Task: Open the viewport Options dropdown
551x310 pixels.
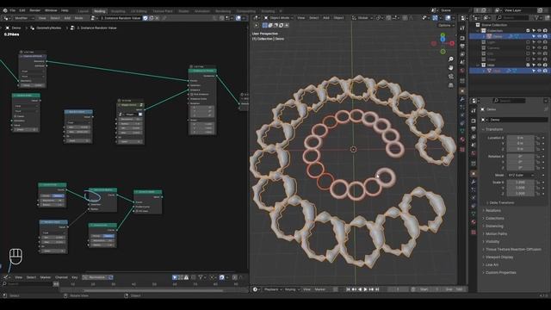Action: [x=445, y=25]
